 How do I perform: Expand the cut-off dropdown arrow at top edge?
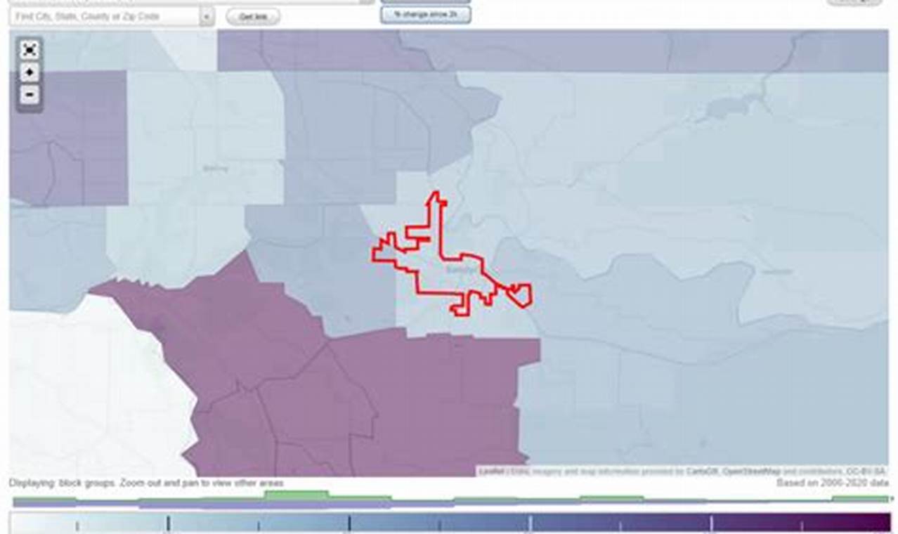(366, 1)
